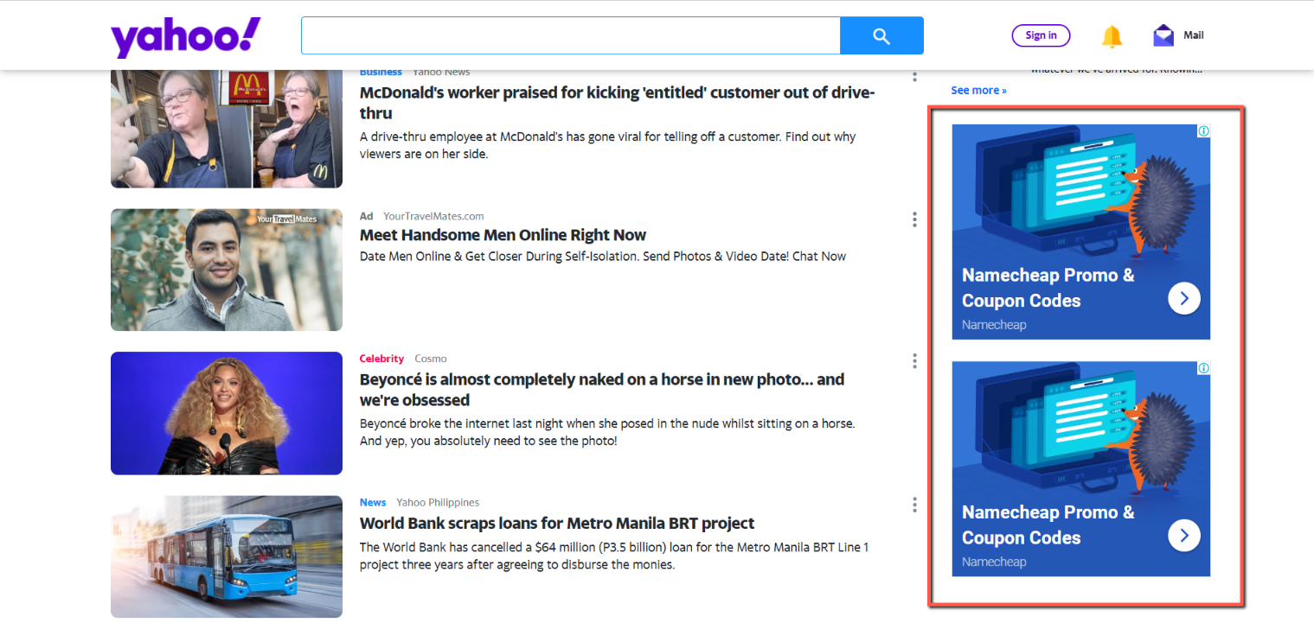Screen dimensions: 1314x623
Task: Open Mail envelope icon
Action: (1163, 35)
